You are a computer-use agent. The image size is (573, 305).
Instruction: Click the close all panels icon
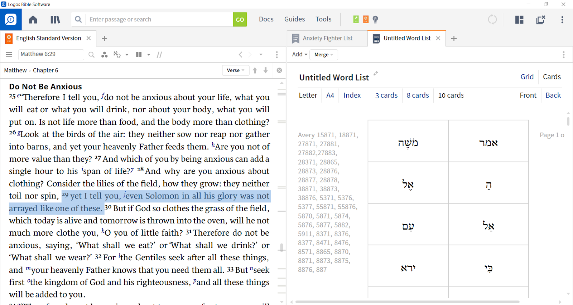click(540, 19)
